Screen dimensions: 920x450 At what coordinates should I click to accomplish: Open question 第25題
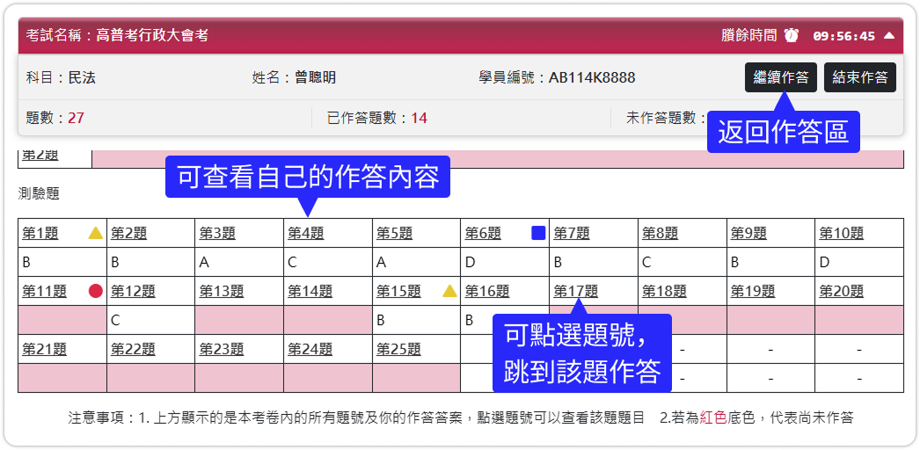(398, 349)
